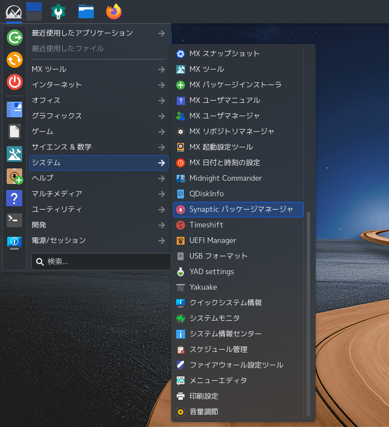Open the 電源/セッション category
Image resolution: width=389 pixels, height=427 pixels.
[98, 240]
